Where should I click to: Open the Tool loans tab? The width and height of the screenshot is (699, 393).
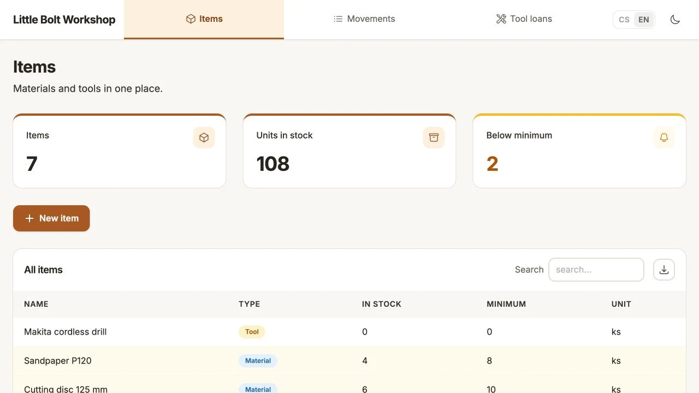coord(524,19)
